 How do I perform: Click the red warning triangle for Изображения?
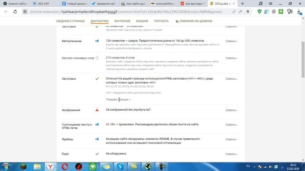[x=97, y=110]
